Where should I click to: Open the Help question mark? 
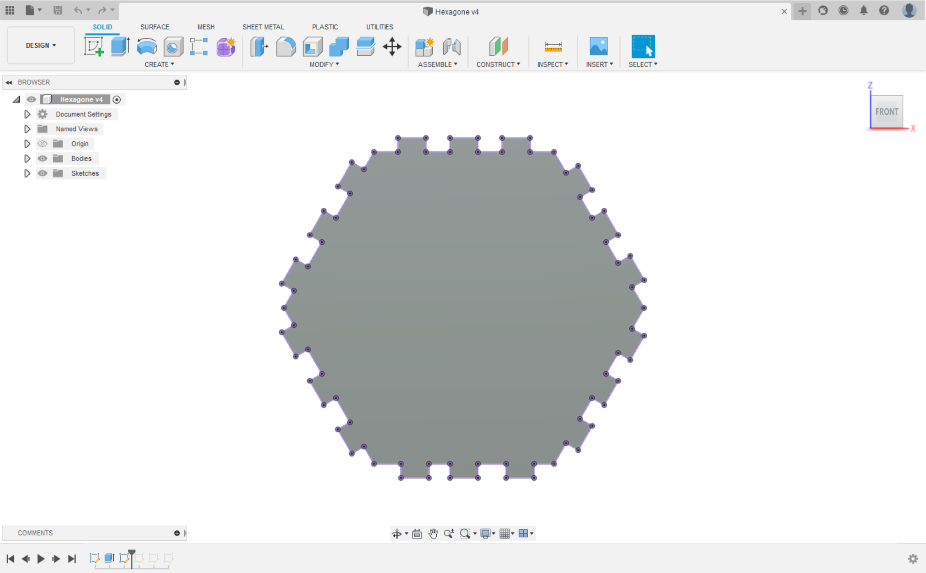click(884, 10)
